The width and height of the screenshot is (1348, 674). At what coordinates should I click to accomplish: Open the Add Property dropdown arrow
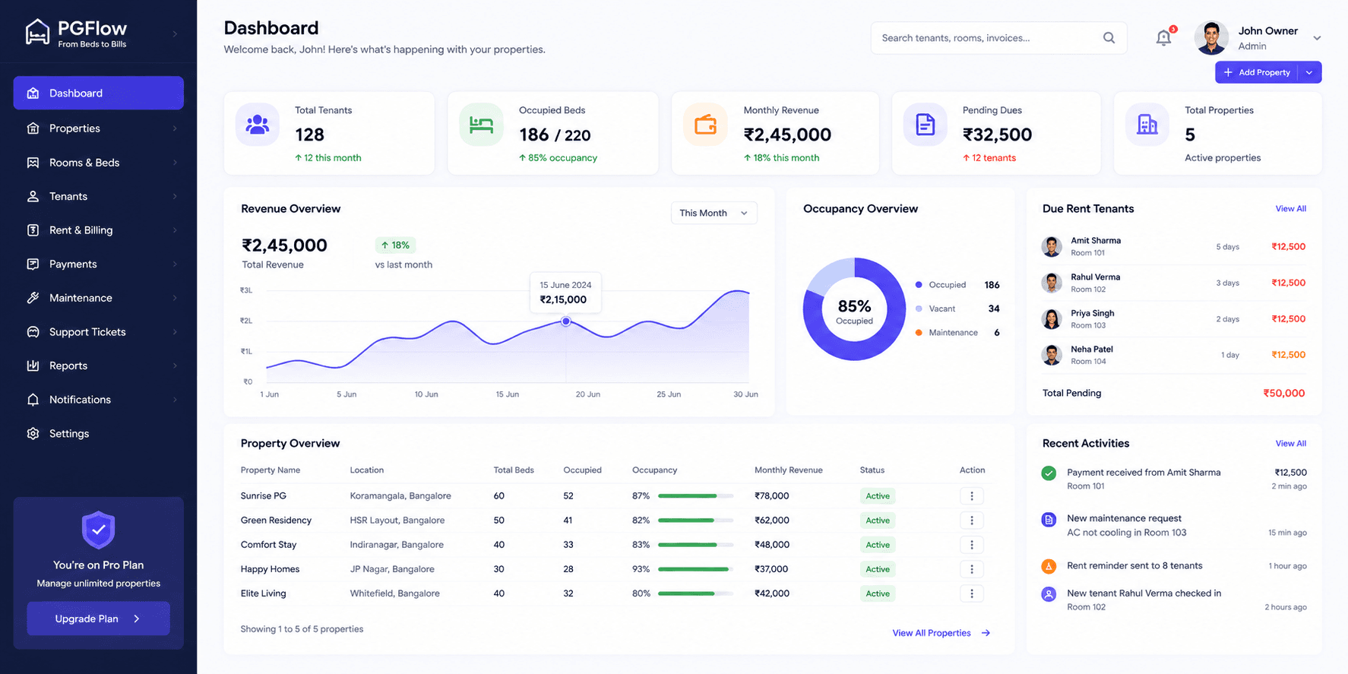point(1309,72)
